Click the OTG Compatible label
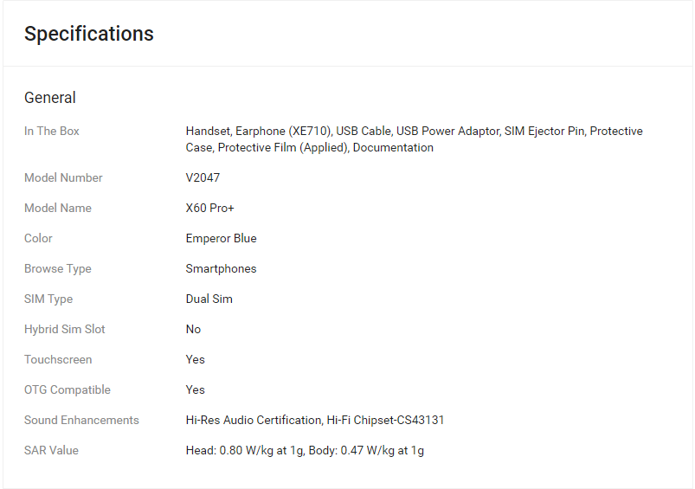 (x=68, y=389)
